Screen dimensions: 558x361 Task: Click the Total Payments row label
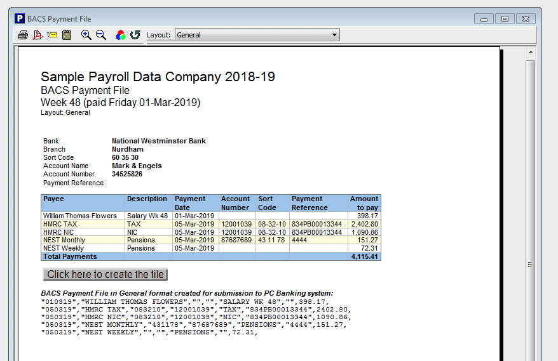tap(70, 256)
